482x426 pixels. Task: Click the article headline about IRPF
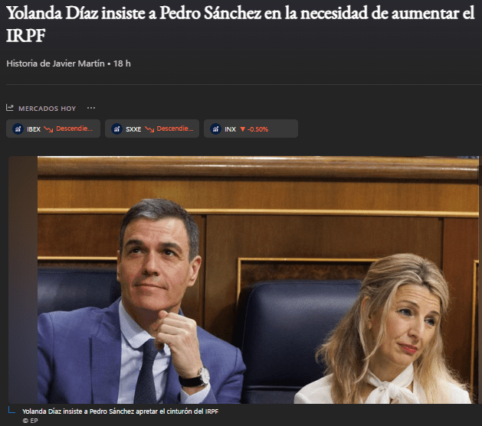coord(241,24)
